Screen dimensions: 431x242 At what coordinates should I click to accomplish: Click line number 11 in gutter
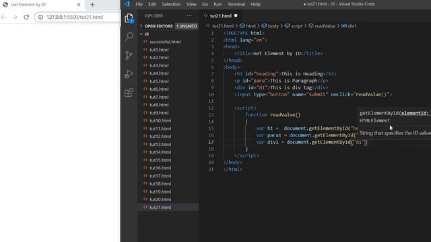pos(211,102)
